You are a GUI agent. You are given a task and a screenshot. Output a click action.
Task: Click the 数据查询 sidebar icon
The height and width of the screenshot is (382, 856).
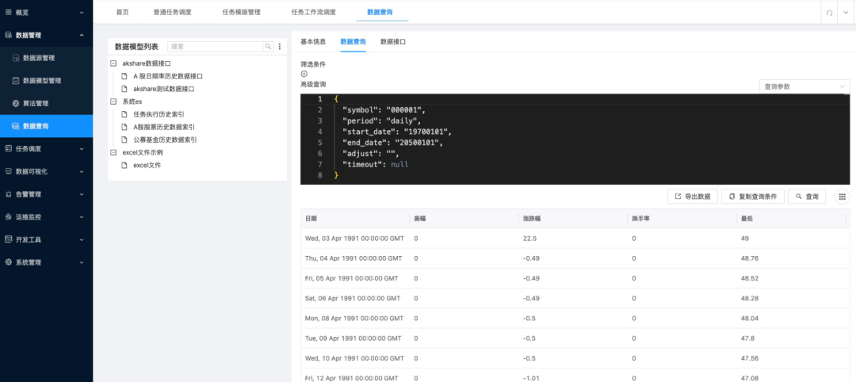16,126
